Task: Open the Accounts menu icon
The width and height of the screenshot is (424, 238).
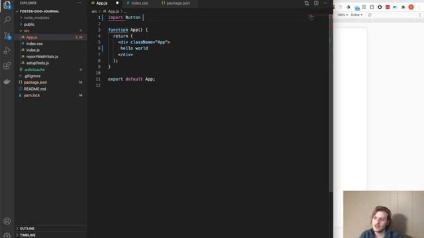Action: (x=7, y=221)
